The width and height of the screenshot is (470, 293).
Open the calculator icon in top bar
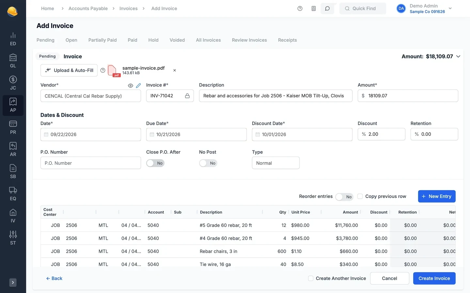coord(314,8)
